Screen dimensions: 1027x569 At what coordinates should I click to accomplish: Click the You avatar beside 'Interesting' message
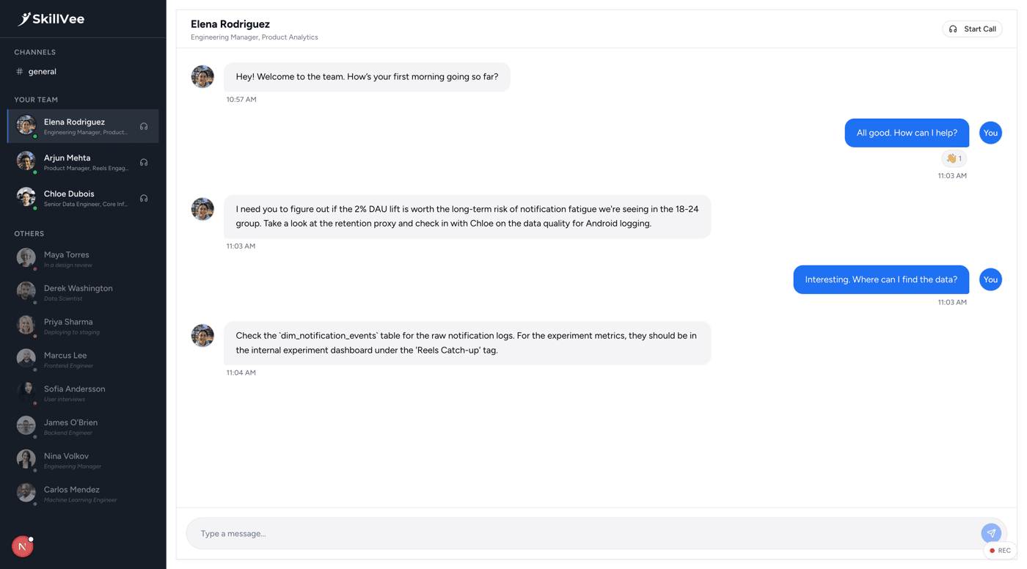tap(990, 279)
